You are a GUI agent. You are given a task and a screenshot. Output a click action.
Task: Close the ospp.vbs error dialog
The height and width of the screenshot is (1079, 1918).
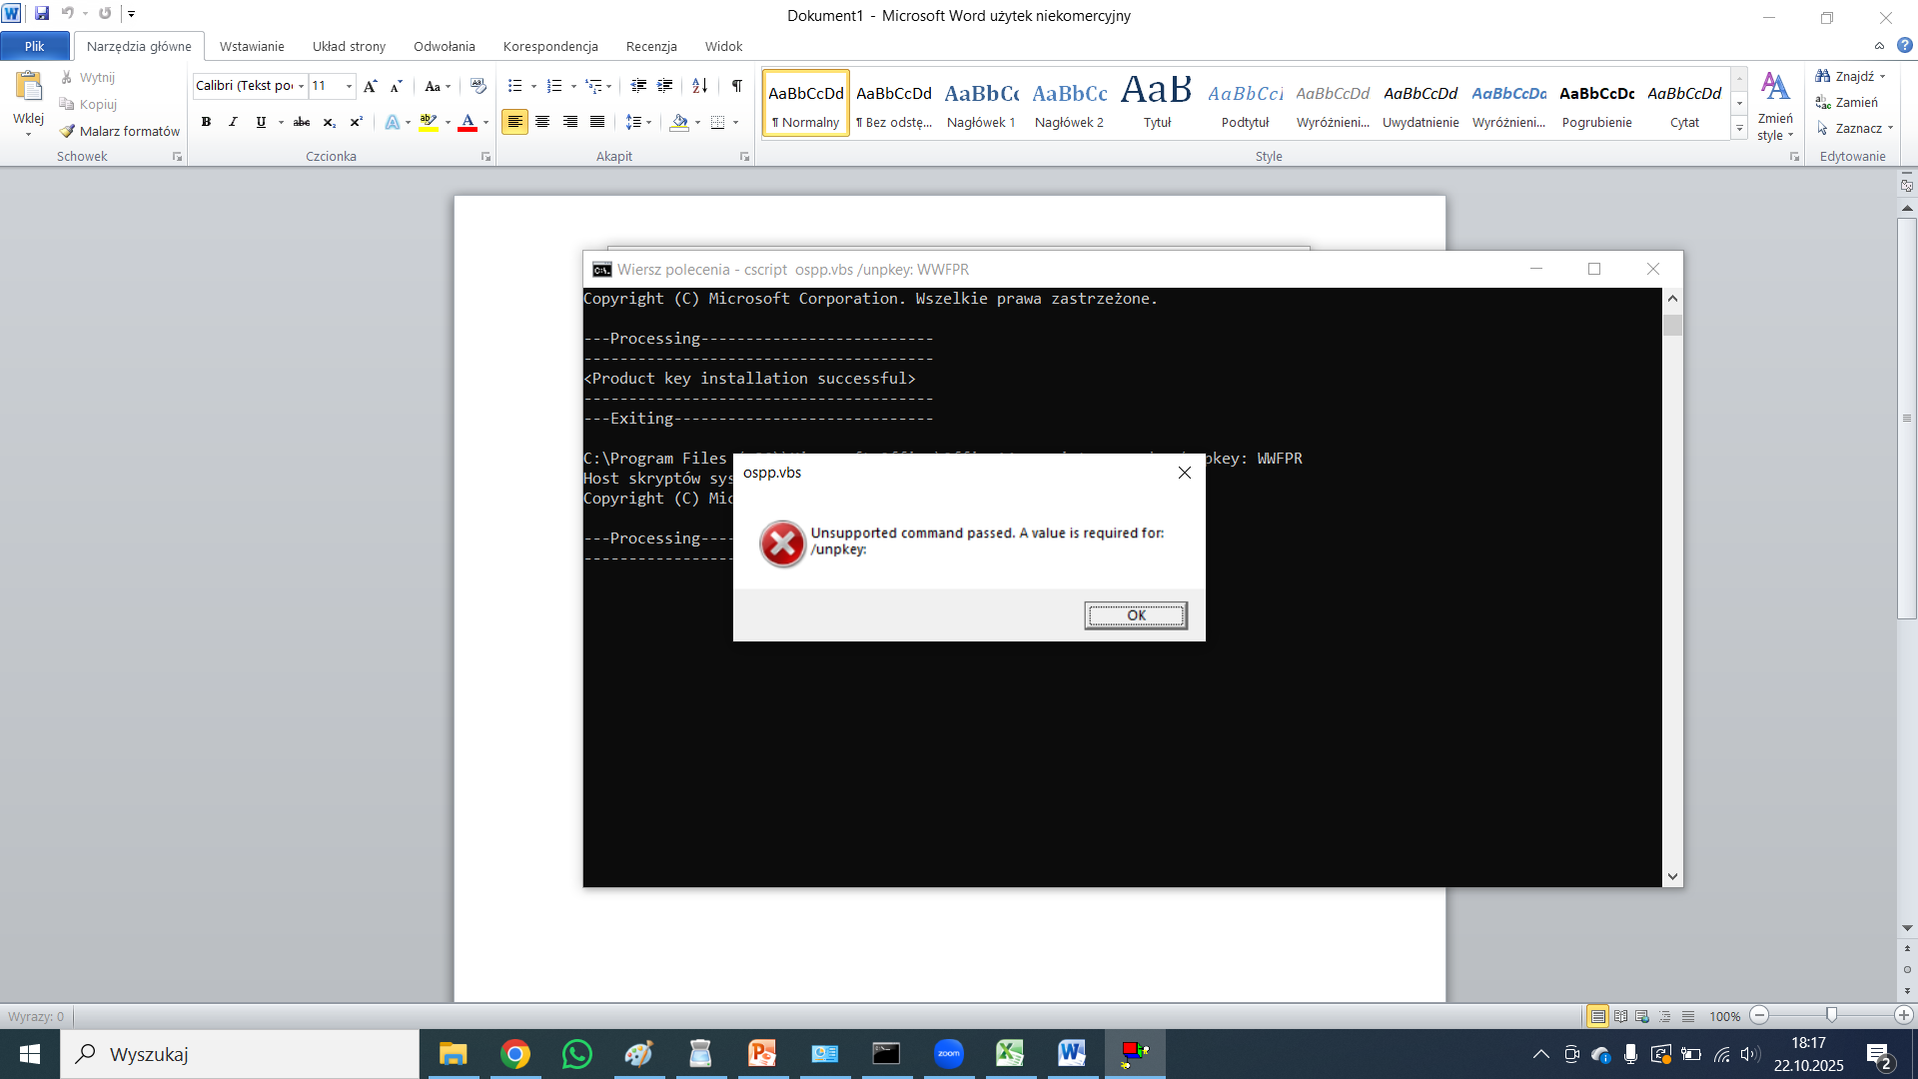click(x=1185, y=473)
